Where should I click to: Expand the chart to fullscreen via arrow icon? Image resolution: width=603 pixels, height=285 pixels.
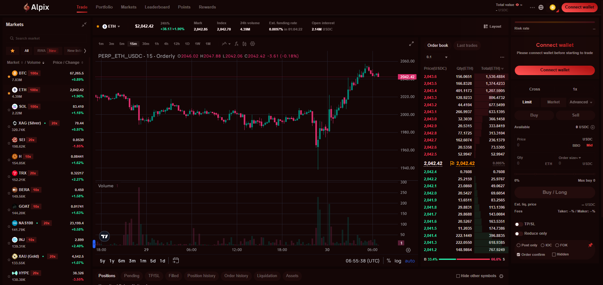pos(411,44)
